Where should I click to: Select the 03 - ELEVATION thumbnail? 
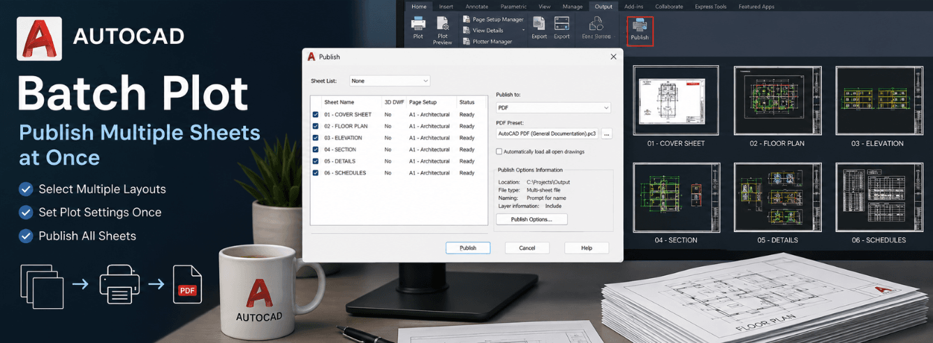pos(879,101)
